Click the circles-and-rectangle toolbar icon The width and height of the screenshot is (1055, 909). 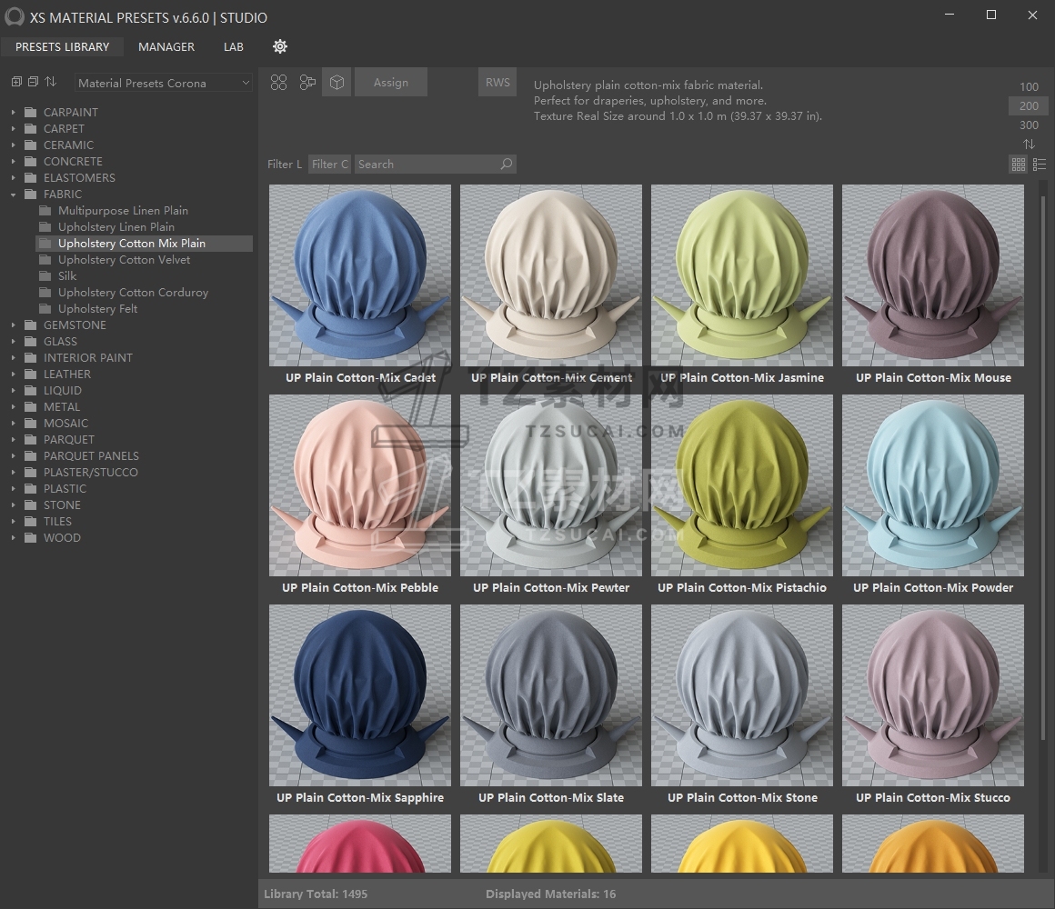point(307,82)
